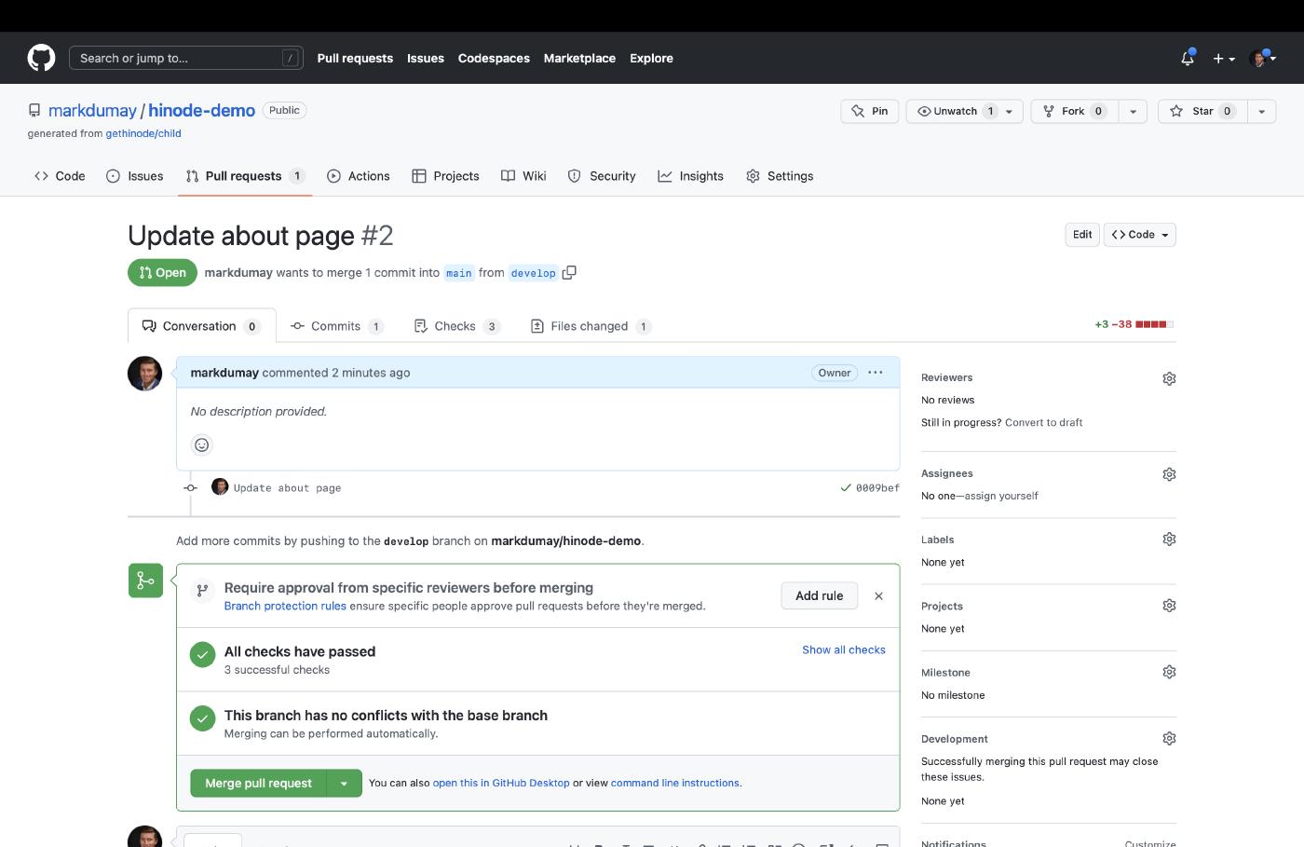Open the develop head branch link
This screenshot has height=847, width=1304.
coord(533,273)
